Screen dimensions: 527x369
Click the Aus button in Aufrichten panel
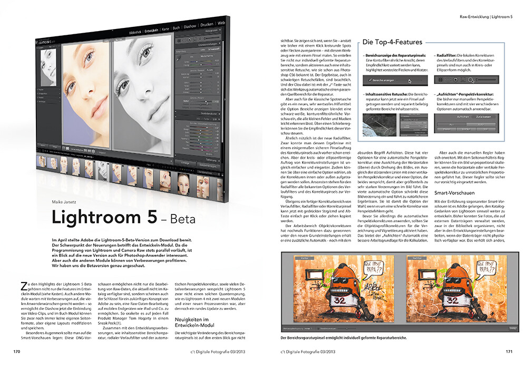point(452,124)
